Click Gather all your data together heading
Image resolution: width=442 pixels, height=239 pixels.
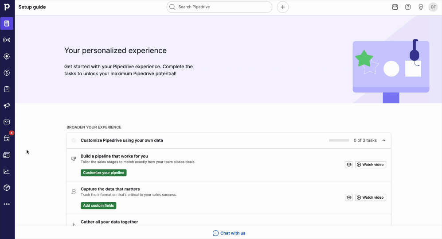point(110,222)
